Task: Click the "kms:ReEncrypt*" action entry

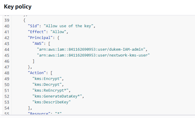Action: [51, 90]
